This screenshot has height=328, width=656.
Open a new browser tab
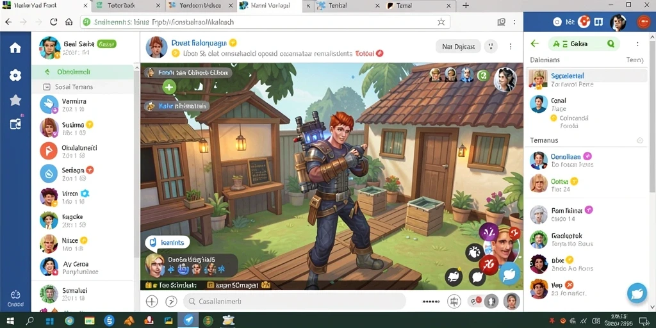coord(466,5)
